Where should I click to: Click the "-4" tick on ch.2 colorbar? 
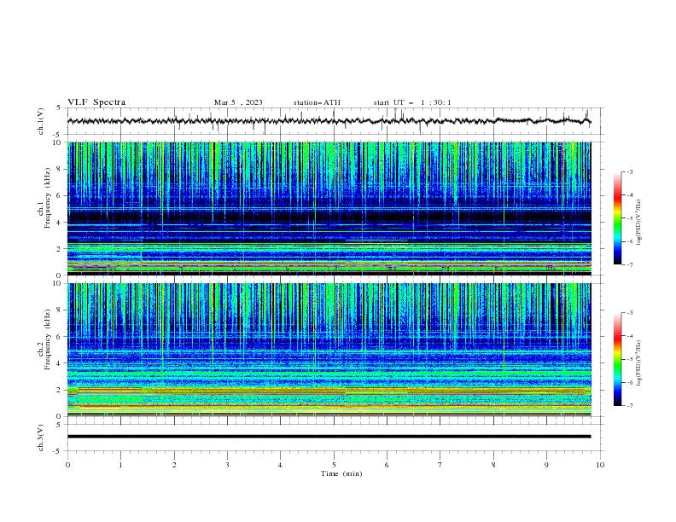click(630, 336)
